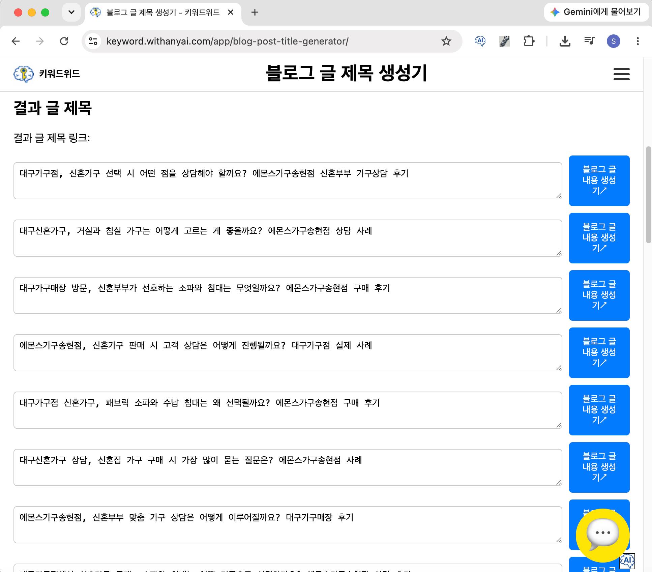Click the 키워드위드 brain logo icon
The width and height of the screenshot is (652, 572).
coord(24,74)
